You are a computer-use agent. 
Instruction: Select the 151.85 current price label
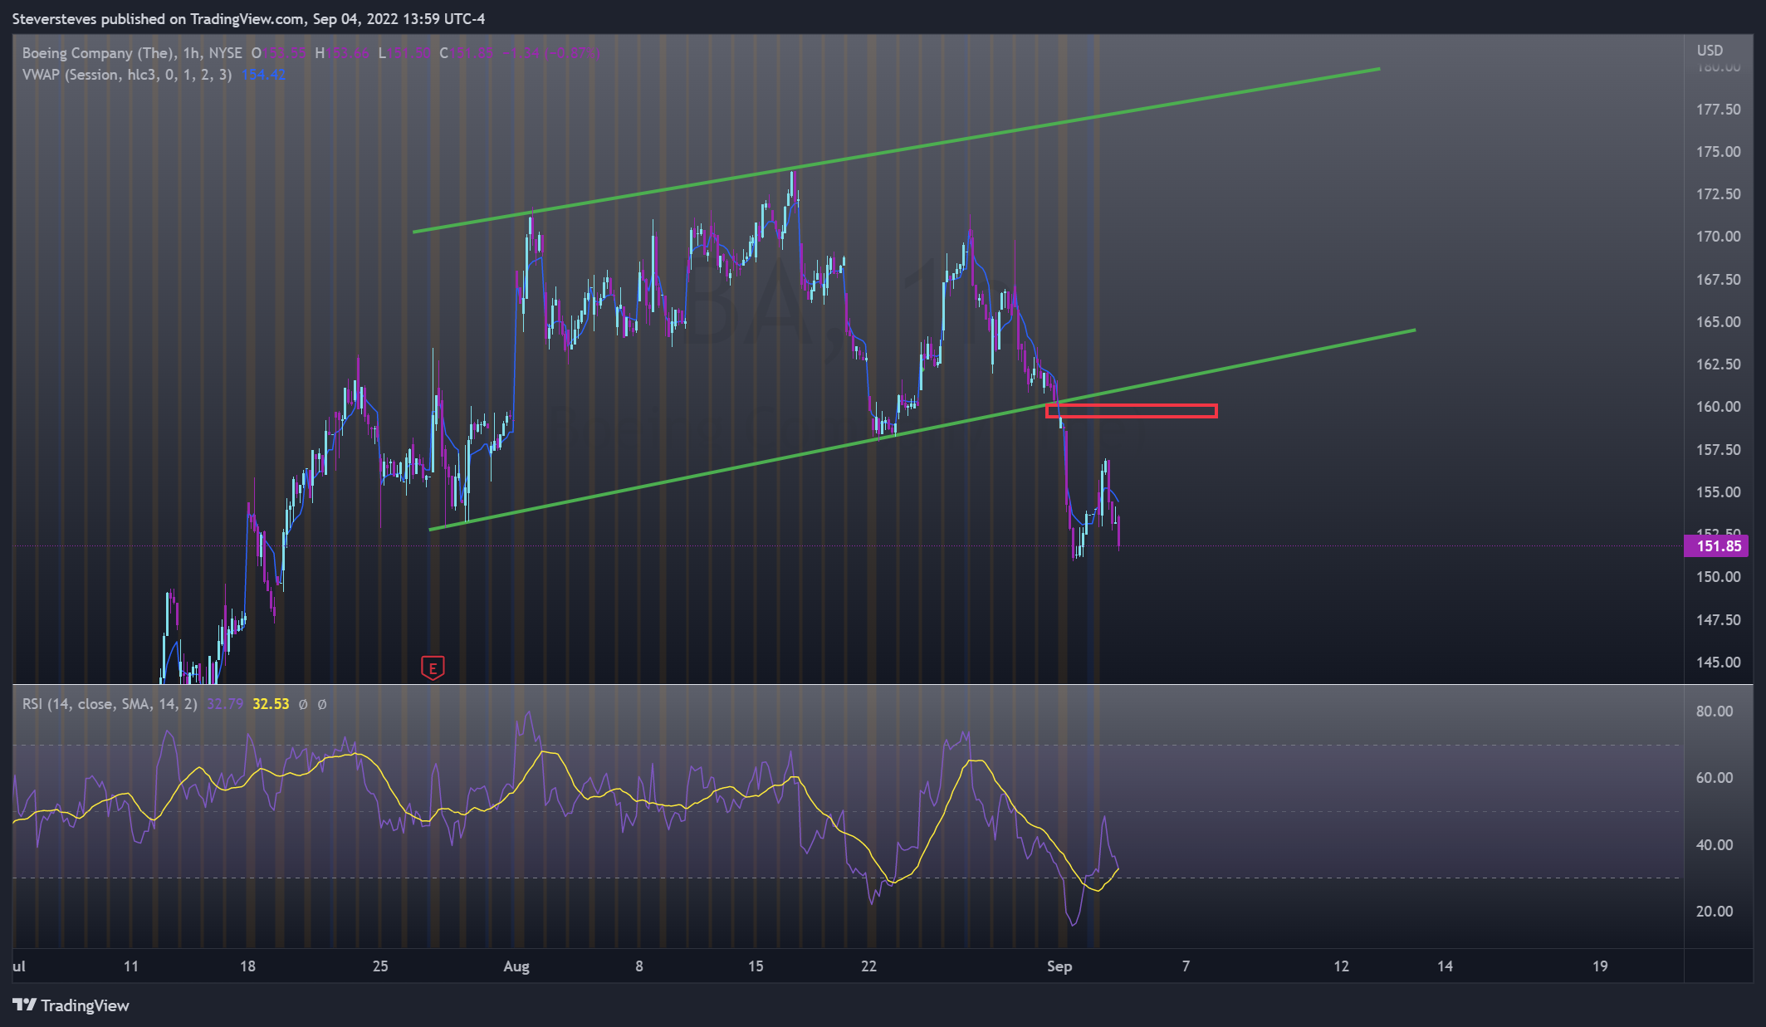(x=1717, y=546)
